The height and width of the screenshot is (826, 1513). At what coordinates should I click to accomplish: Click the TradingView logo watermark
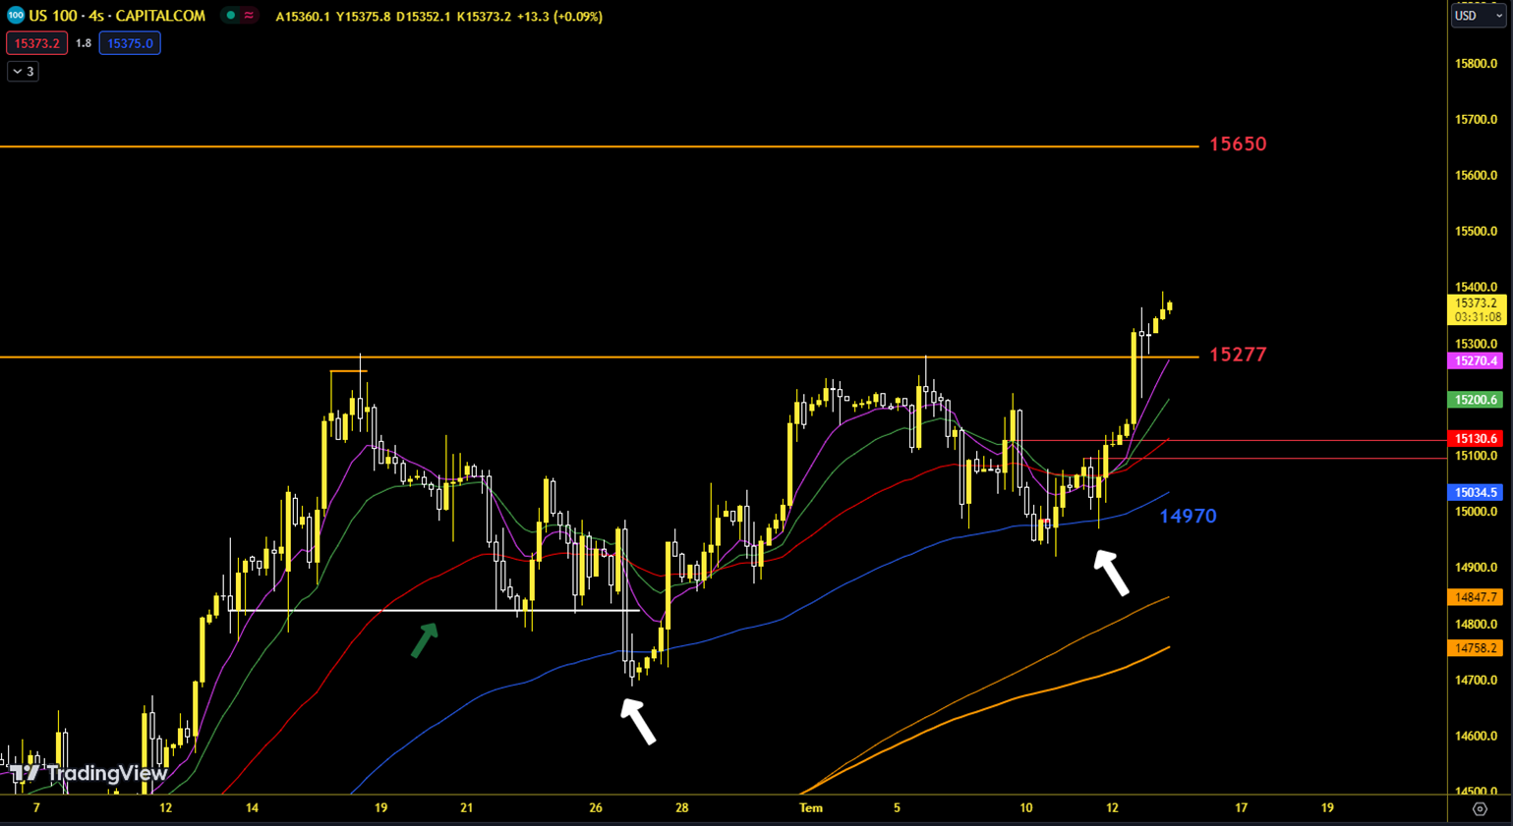point(88,774)
